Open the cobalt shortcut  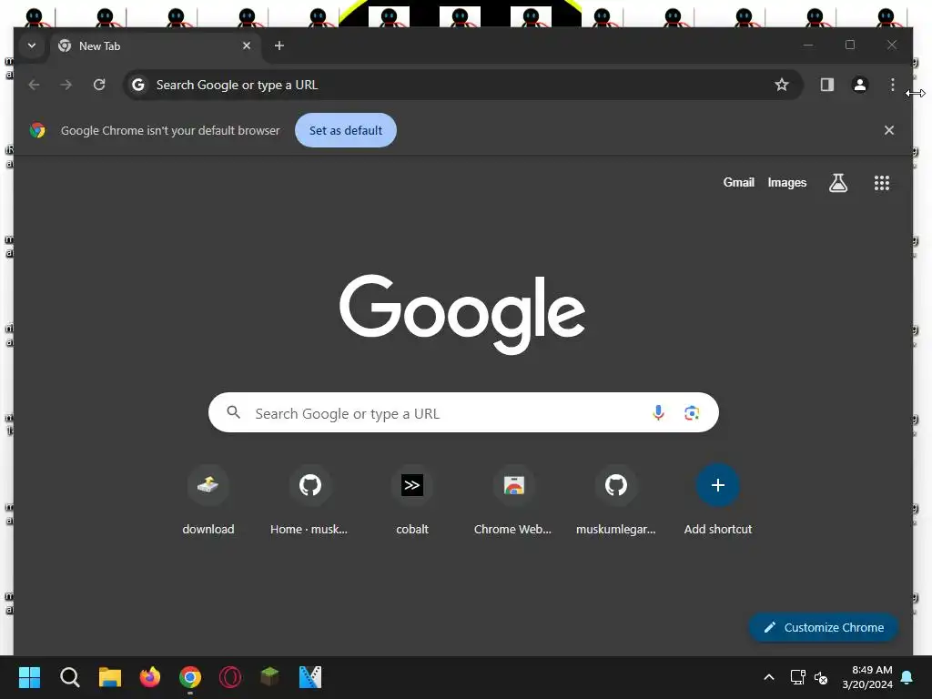(x=412, y=501)
